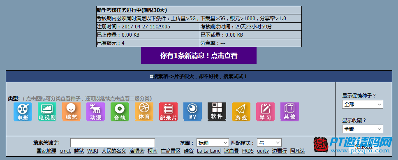Collapse the 搜索箱 section with minus icon
Image resolution: width=398 pixels, height=160 pixels.
tap(152, 76)
